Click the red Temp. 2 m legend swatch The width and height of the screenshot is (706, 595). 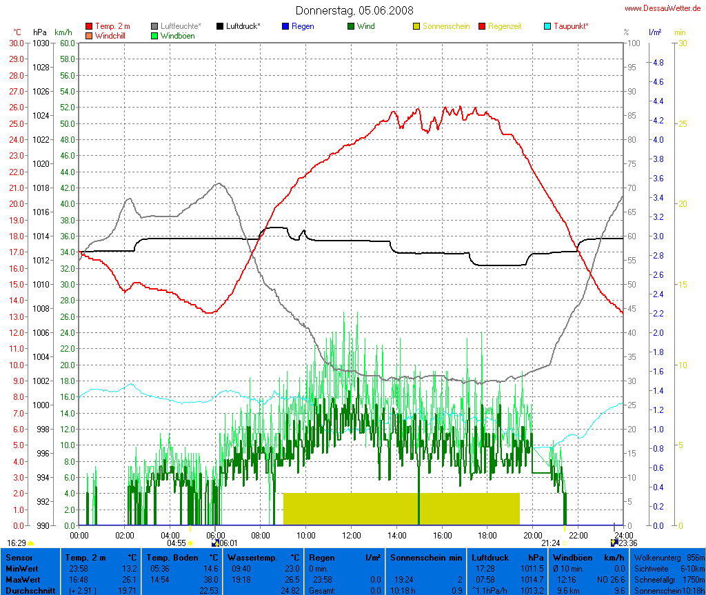[90, 26]
